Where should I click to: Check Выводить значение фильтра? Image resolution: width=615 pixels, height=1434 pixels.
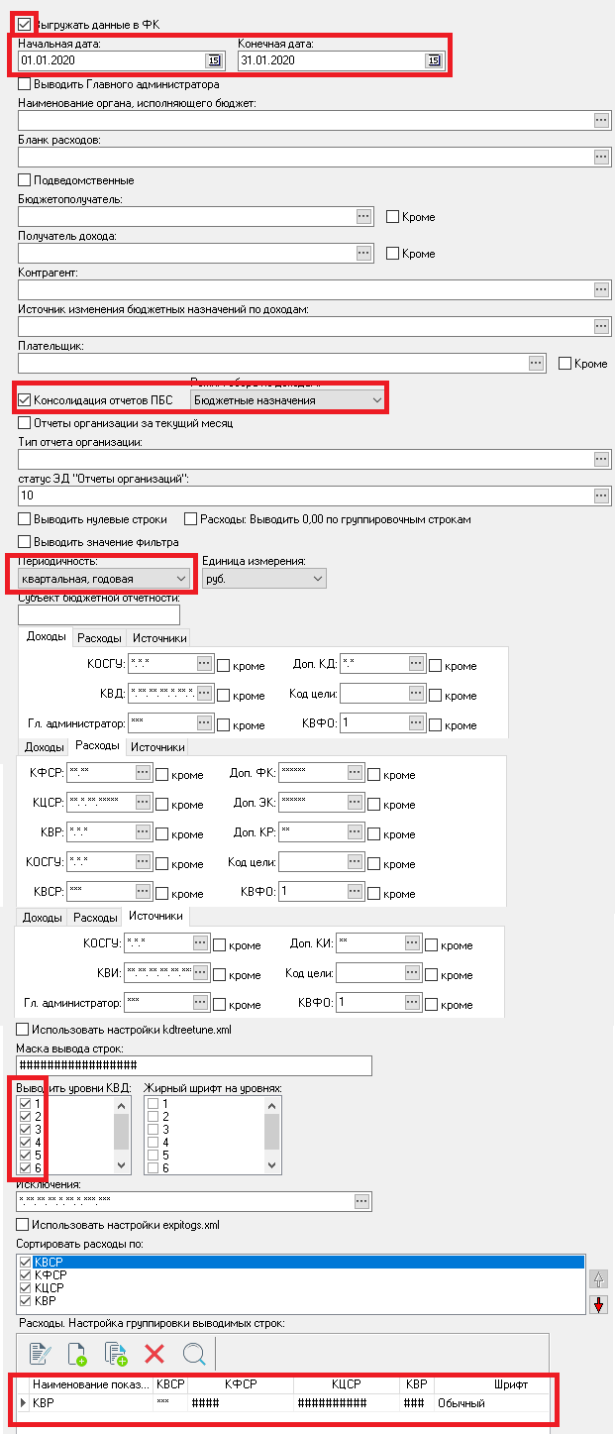coord(25,542)
